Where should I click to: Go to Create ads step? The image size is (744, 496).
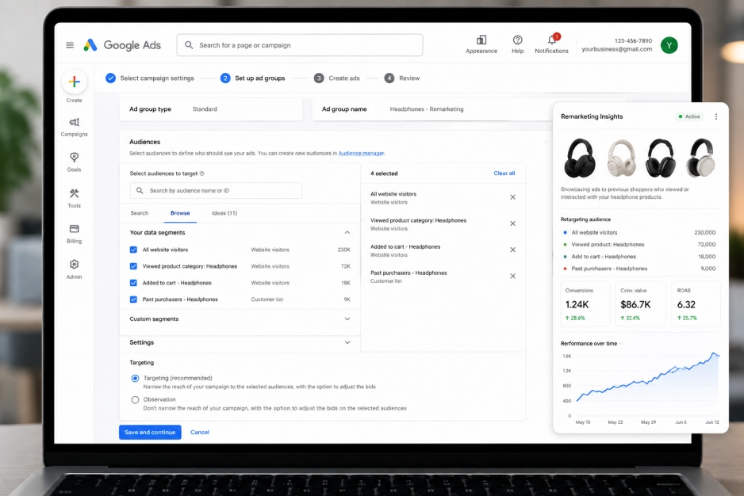point(337,78)
